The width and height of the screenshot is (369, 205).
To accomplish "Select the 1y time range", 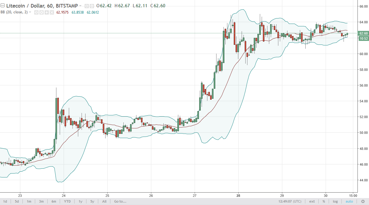I will pyautogui.click(x=80, y=201).
